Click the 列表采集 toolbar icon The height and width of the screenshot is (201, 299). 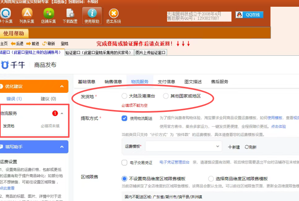27,14
